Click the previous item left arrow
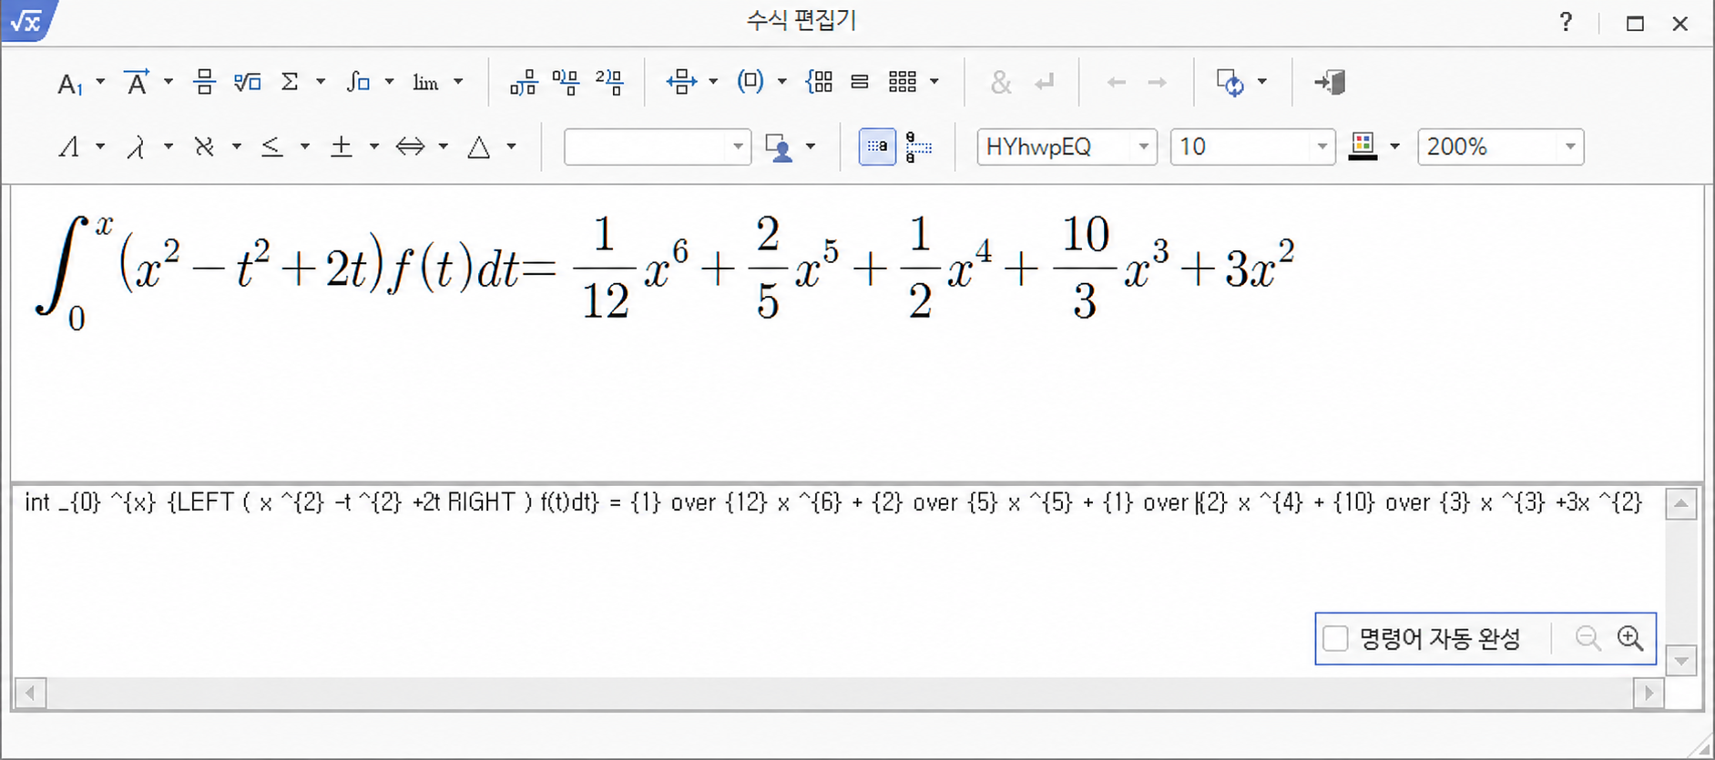Screen dimensions: 1715x760 [1116, 83]
